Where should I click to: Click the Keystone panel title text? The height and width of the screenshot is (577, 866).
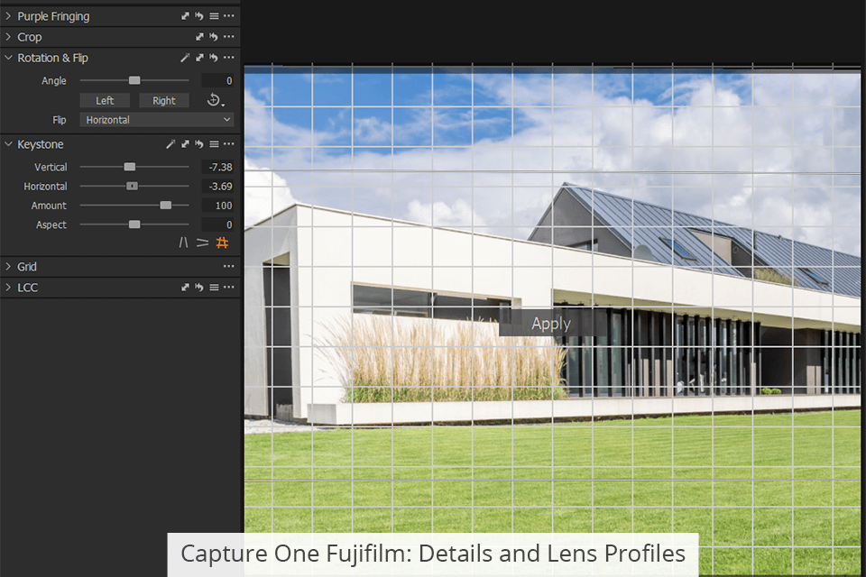pyautogui.click(x=41, y=144)
